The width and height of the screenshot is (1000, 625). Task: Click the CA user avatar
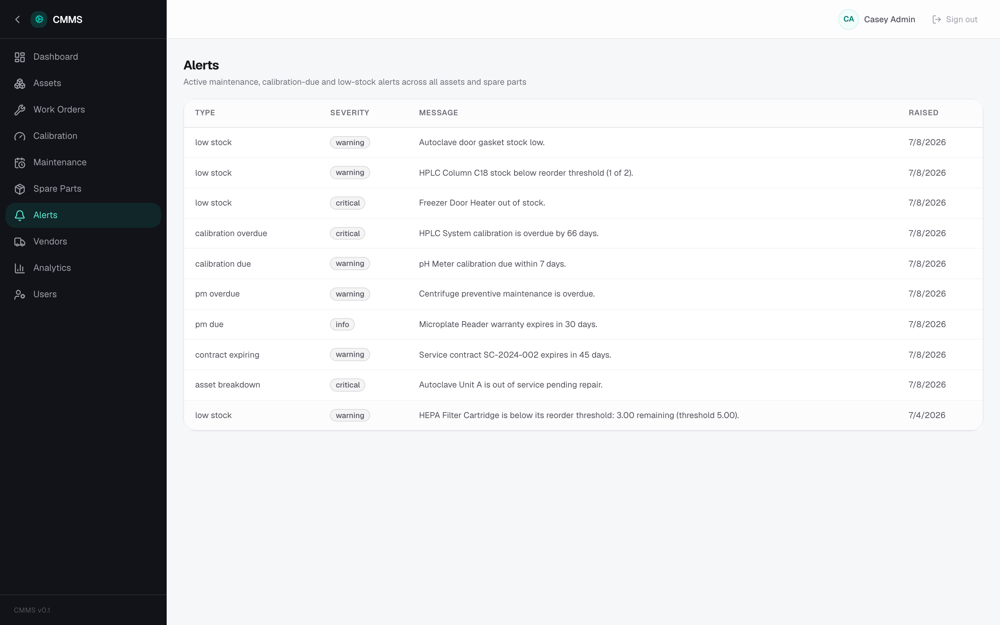click(x=848, y=19)
